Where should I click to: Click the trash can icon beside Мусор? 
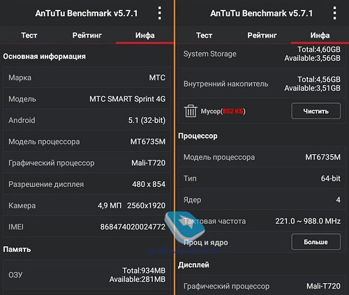(191, 111)
